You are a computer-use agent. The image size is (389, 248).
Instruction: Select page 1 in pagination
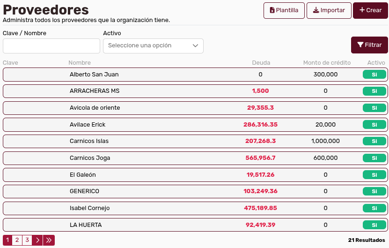7,240
